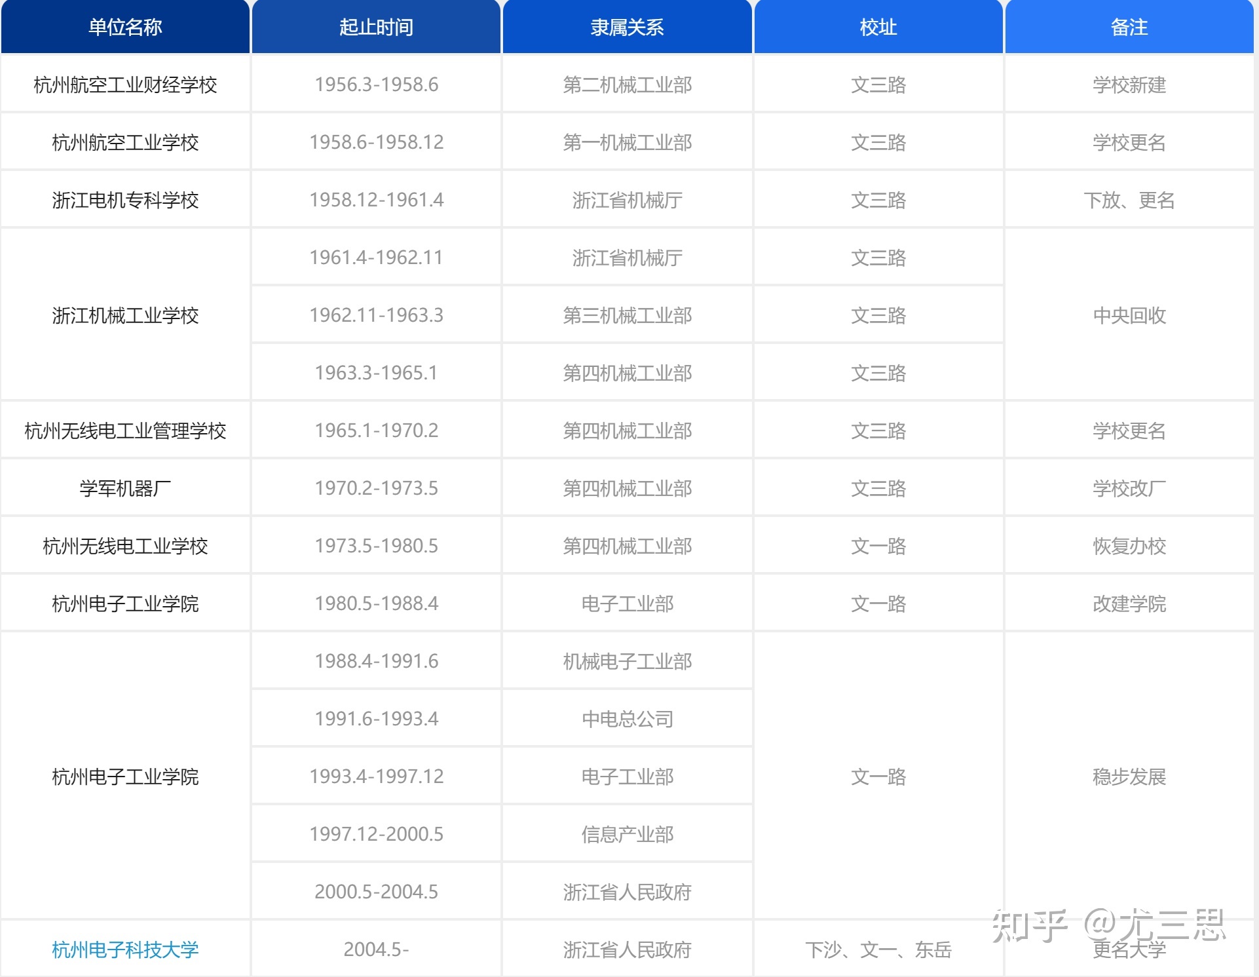This screenshot has height=977, width=1259.
Task: Click the 2000.5-2004.5 date cell
Action: pos(376,891)
